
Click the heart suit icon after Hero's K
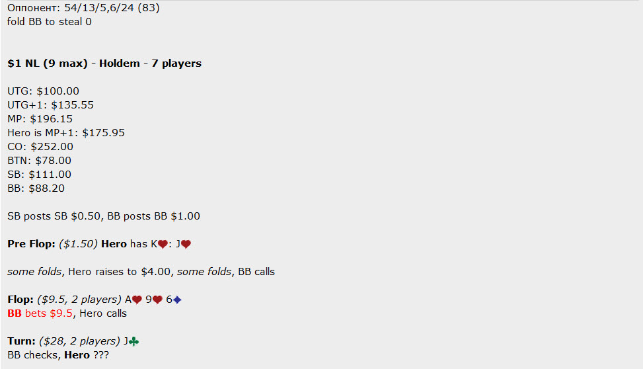pyautogui.click(x=163, y=244)
